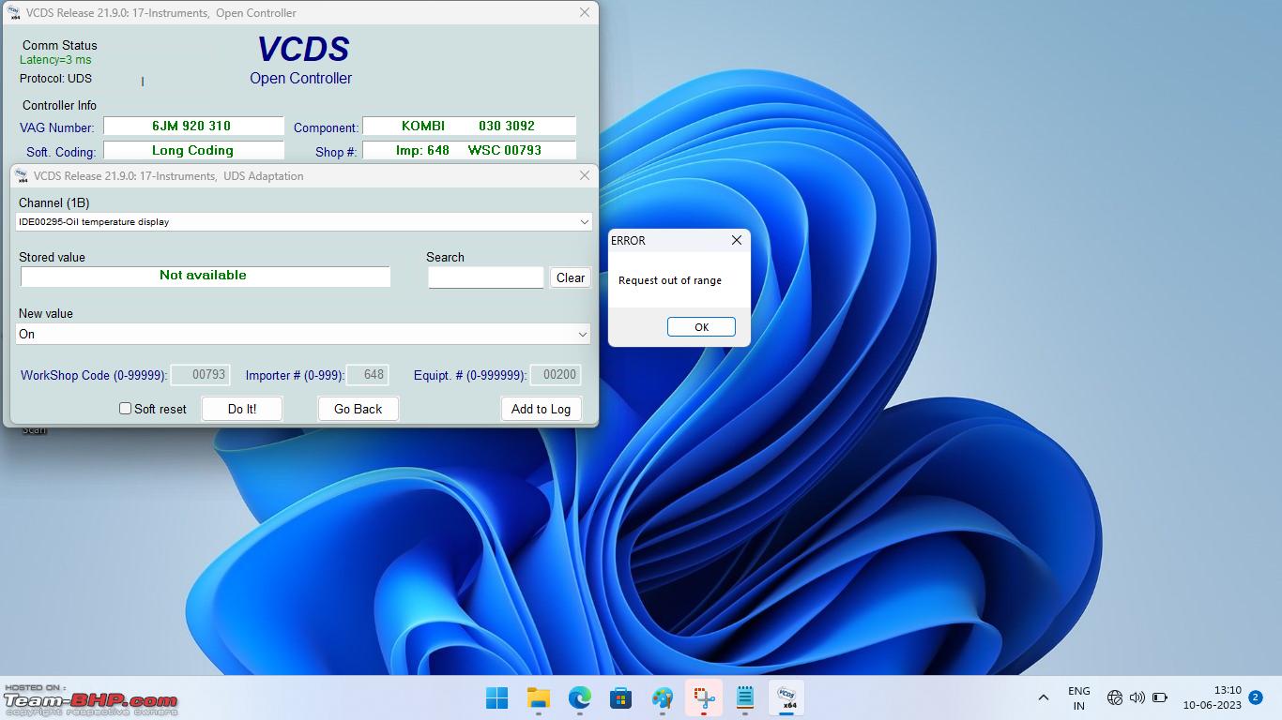This screenshot has height=720, width=1282.
Task: Click the Add to Log button
Action: point(541,409)
